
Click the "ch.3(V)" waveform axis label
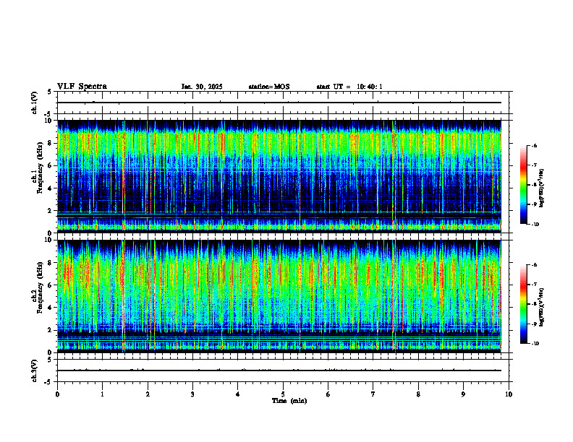pyautogui.click(x=35, y=370)
